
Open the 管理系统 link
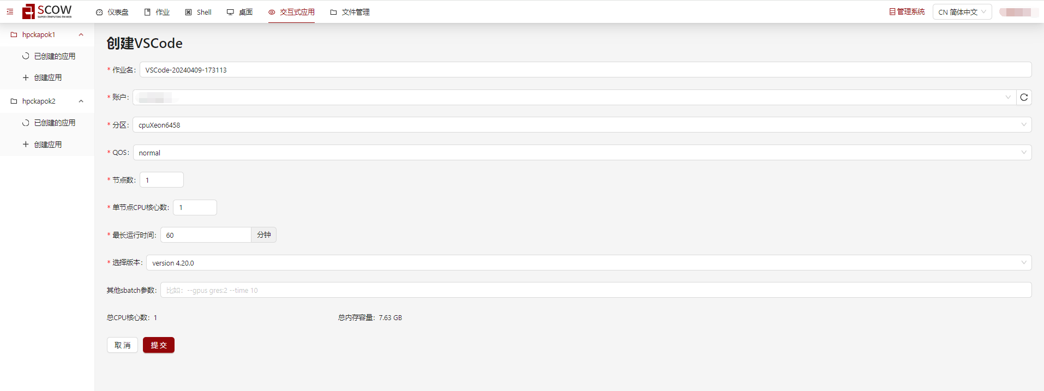tap(907, 12)
